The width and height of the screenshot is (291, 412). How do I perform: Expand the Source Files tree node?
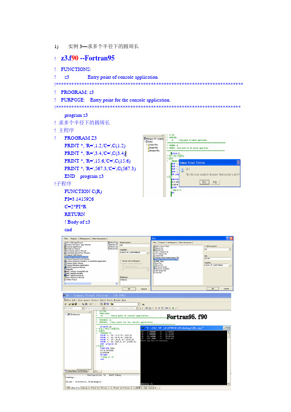coord(147,145)
